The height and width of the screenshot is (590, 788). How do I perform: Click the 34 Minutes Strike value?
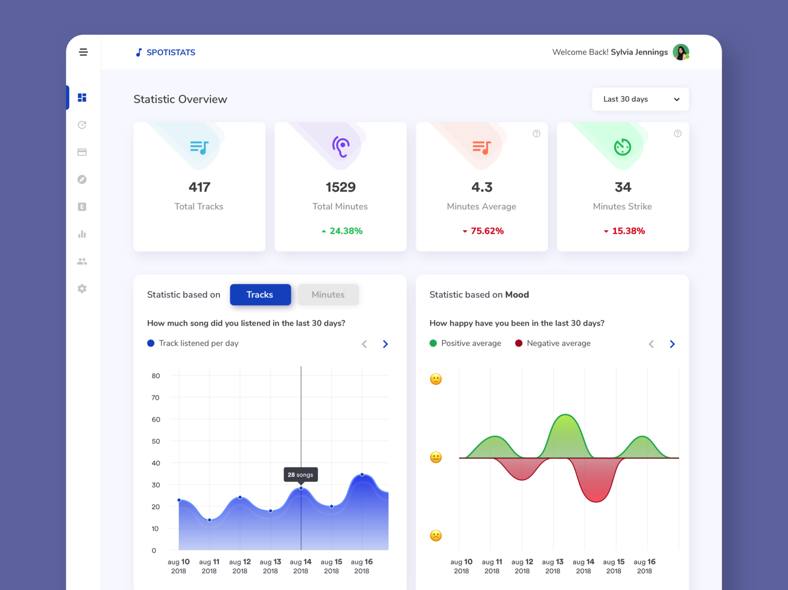click(623, 187)
